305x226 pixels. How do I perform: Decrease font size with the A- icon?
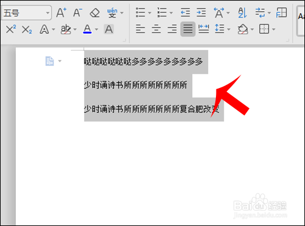pos(77,13)
